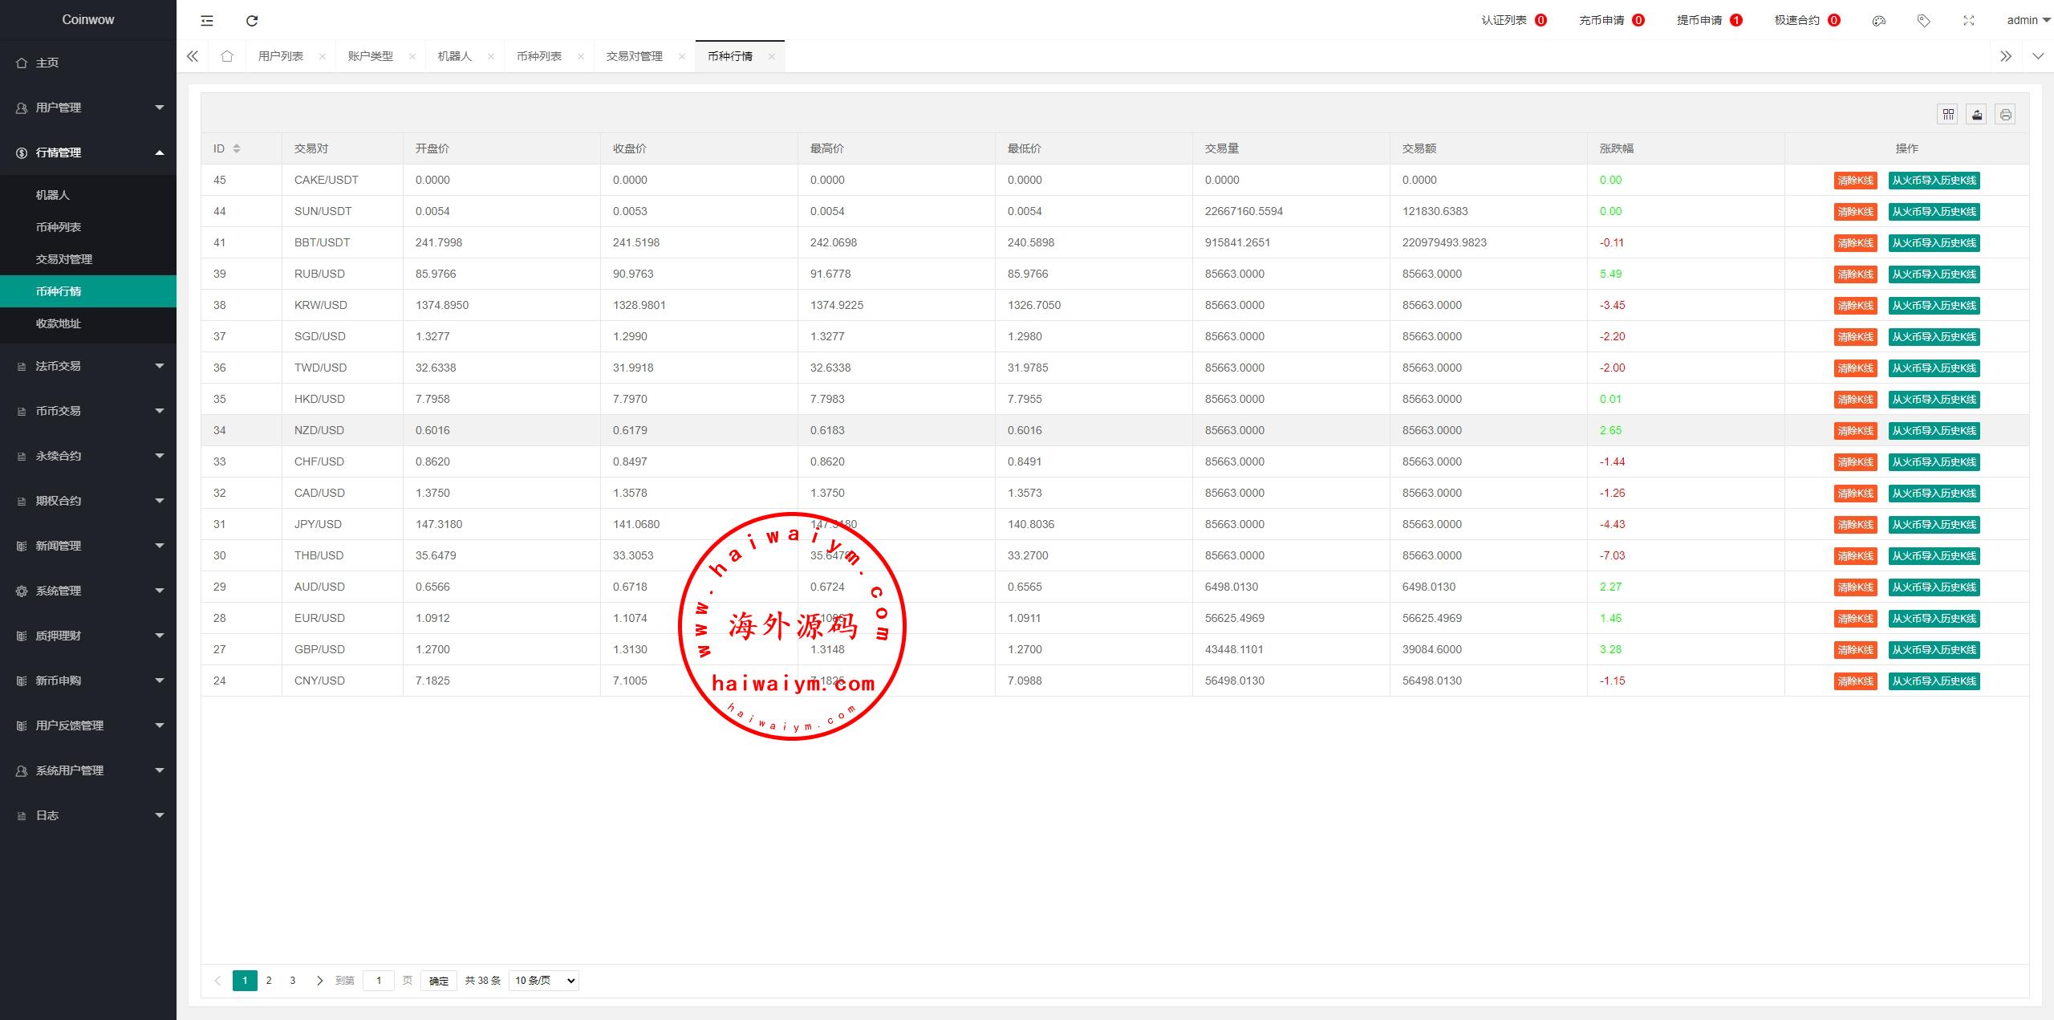Screen dimensions: 2054x1020
Task: Print the table using printer icon
Action: pyautogui.click(x=2005, y=115)
